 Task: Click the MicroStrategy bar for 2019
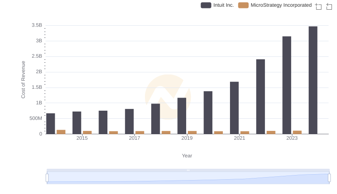pos(193,133)
